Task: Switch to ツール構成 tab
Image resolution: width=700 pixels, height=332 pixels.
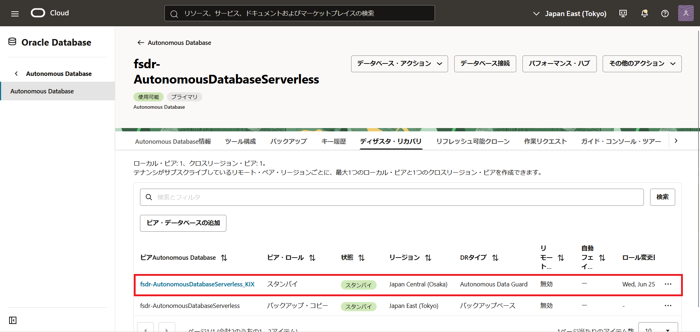Action: (x=241, y=142)
